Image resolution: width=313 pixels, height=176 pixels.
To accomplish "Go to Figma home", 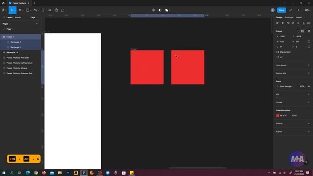I will 3,3.
